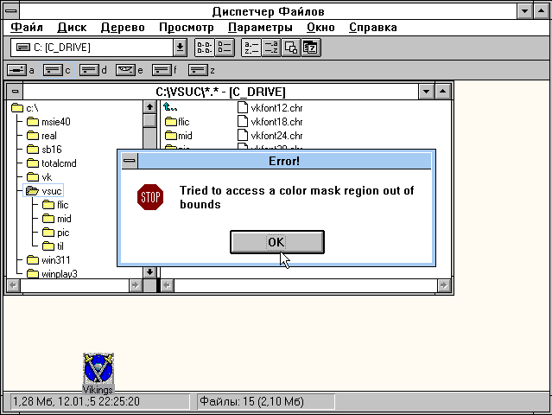Viewport: 552px width, 415px height.
Task: Expand the C: [C_DRIVE] drive dropdown arrow
Action: pyautogui.click(x=180, y=48)
